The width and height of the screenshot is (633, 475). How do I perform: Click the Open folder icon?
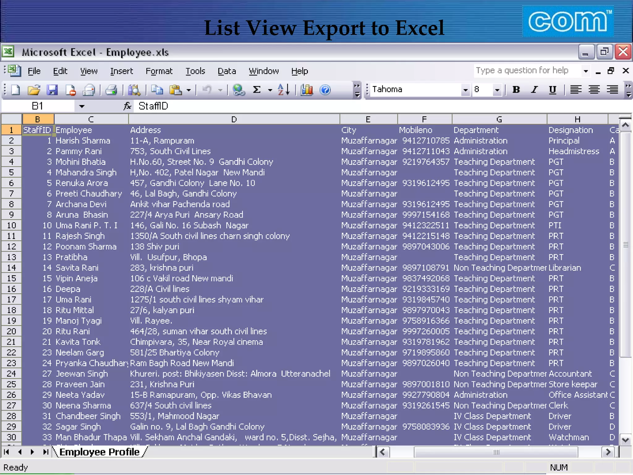point(34,90)
